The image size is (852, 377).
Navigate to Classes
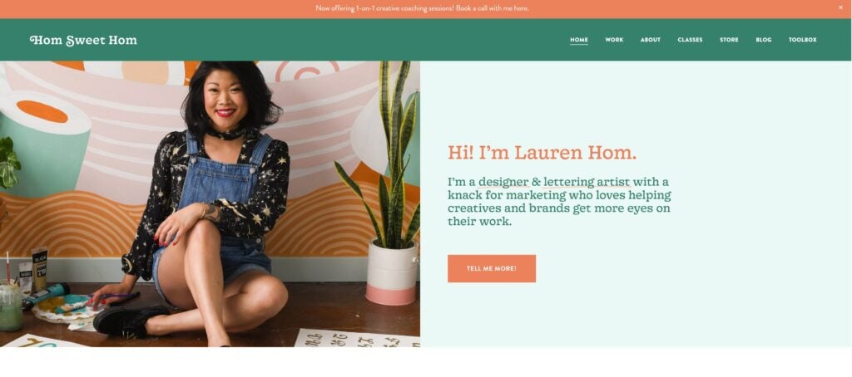(690, 40)
